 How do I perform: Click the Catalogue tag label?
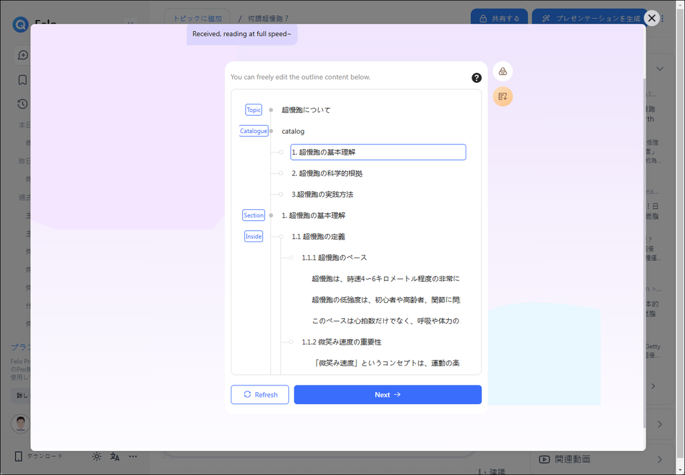pos(254,130)
